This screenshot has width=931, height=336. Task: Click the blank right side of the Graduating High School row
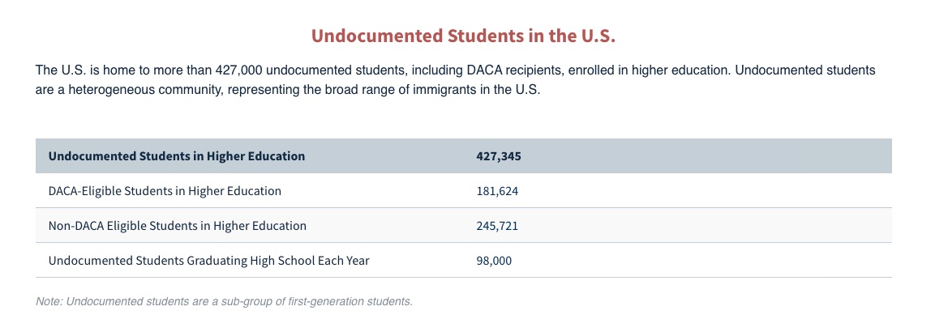coord(706,260)
